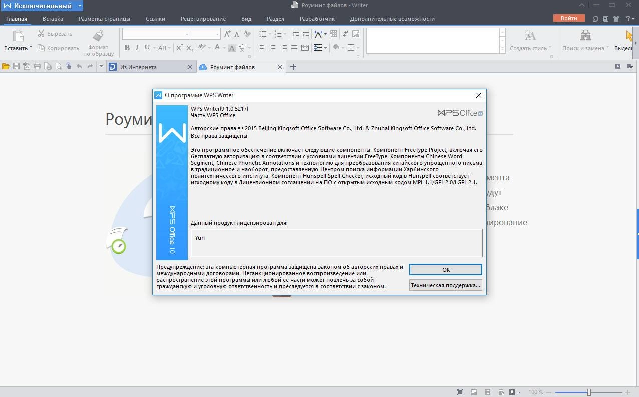Expand the line spacing dropdown arrow
Image resolution: width=639 pixels, height=397 pixels.
pyautogui.click(x=325, y=48)
